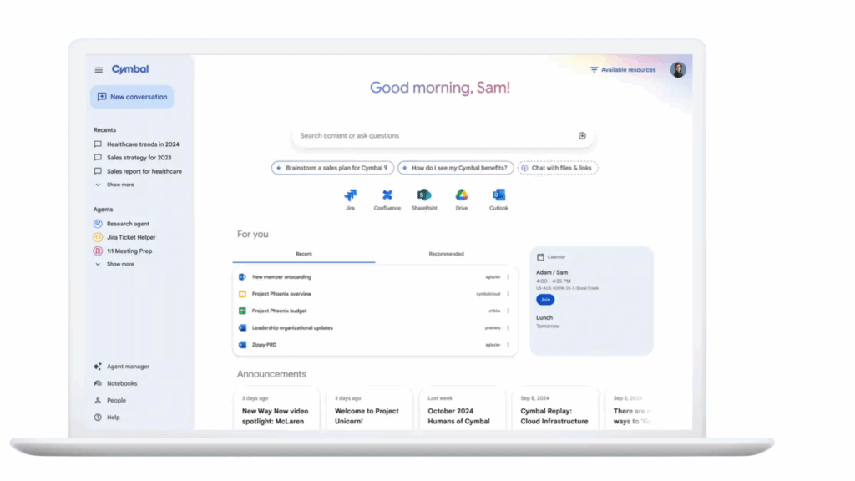This screenshot has width=855, height=481.
Task: Open the October 2024 Humans of Cymbal announcement
Action: (463, 410)
